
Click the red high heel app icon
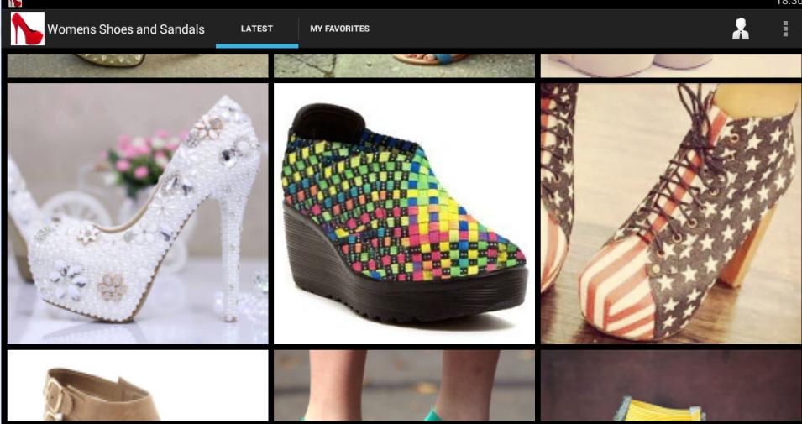pyautogui.click(x=27, y=29)
